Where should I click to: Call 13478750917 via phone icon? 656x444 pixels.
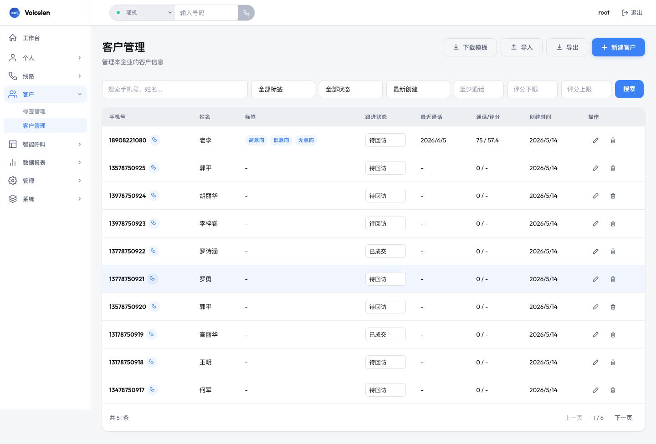(x=153, y=390)
